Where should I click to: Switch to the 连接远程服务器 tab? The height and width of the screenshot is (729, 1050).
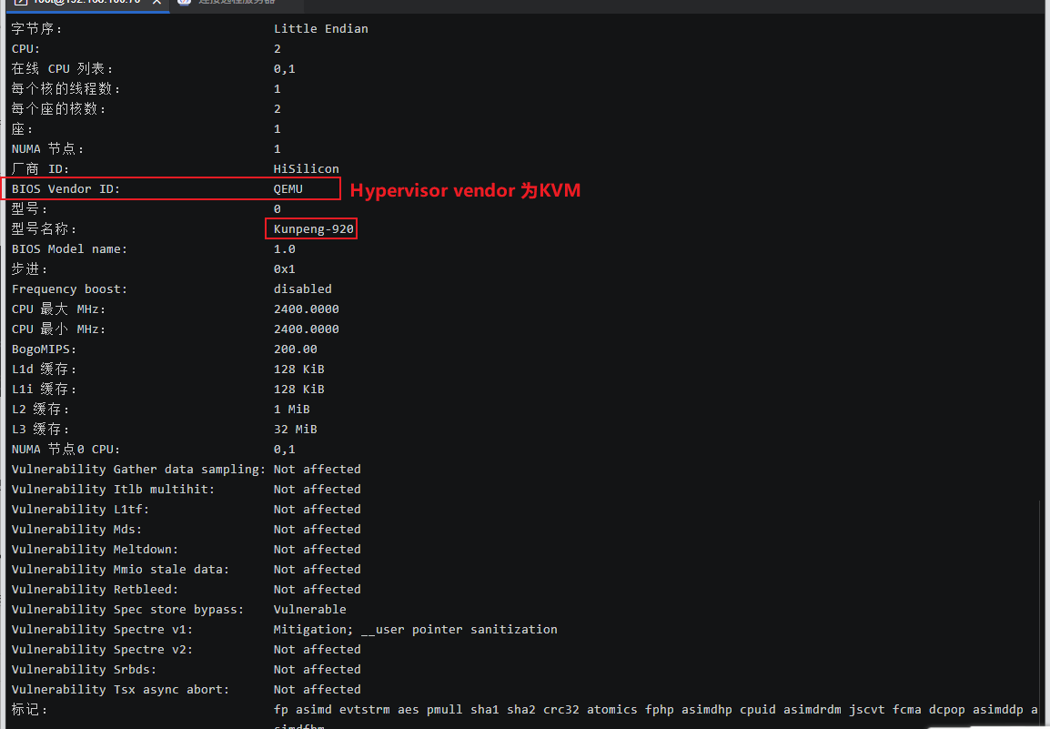tap(237, 3)
